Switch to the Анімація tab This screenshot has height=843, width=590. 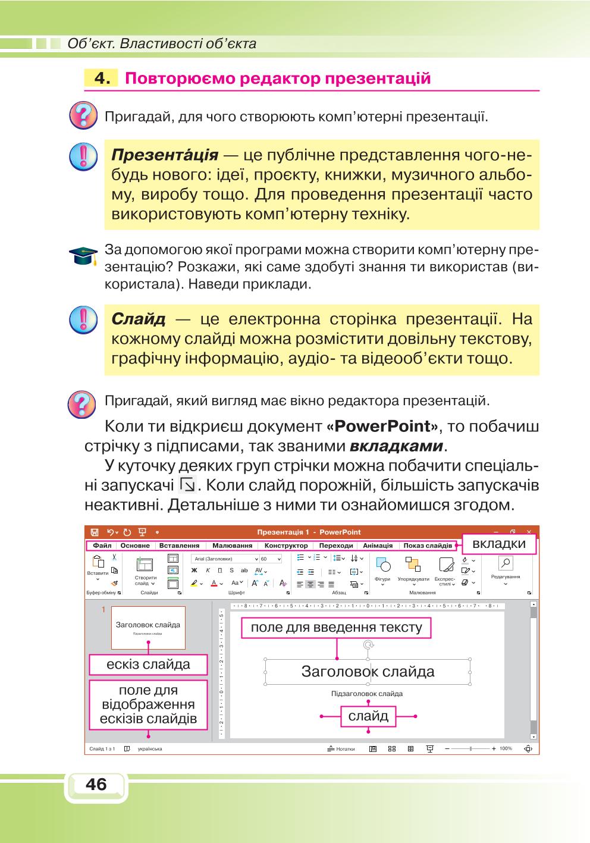(x=378, y=546)
